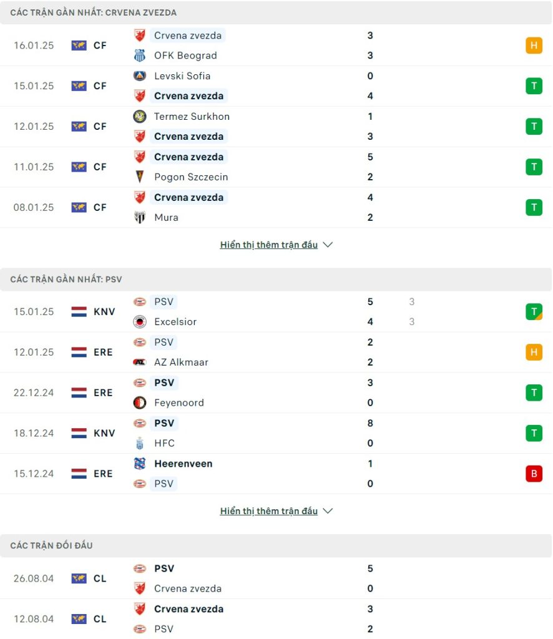This screenshot has height=639, width=553.
Task: Open 'Hiển thị thêm trận đấu' under Crvena zvezda
Action: click(268, 245)
